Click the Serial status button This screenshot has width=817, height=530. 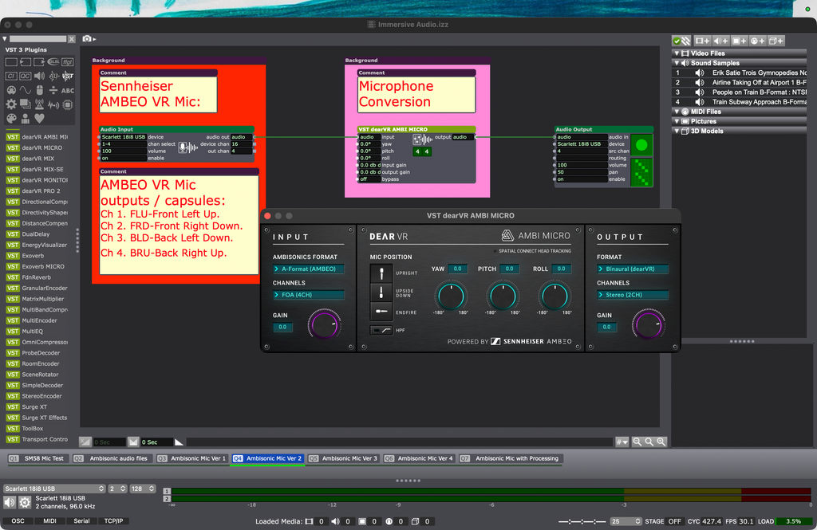pyautogui.click(x=82, y=520)
